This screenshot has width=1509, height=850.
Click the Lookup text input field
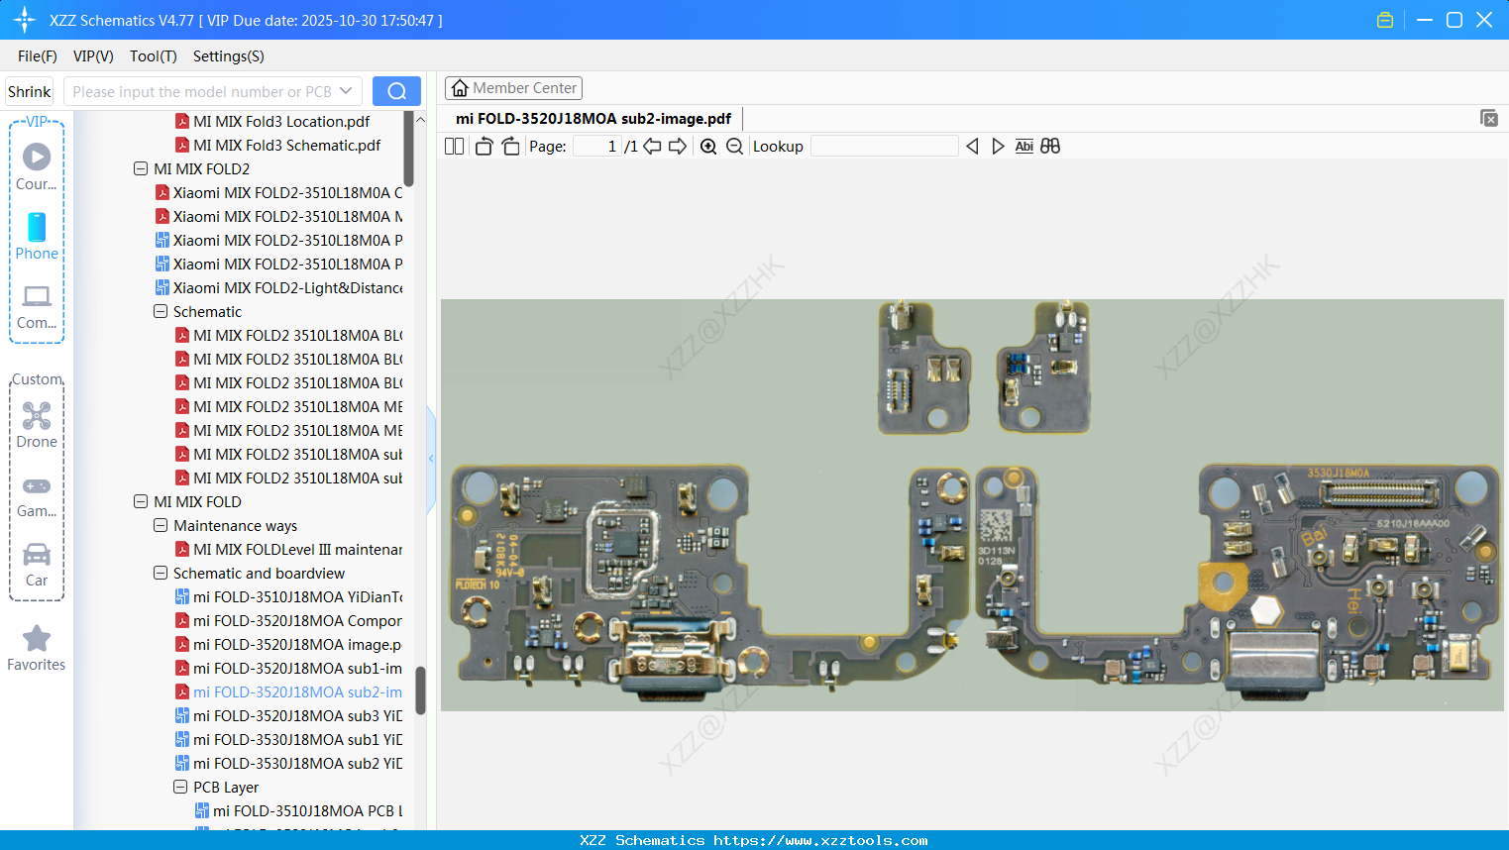(884, 147)
